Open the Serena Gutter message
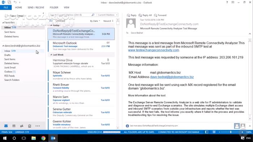This screenshot has height=142, width=253. (x=81, y=112)
